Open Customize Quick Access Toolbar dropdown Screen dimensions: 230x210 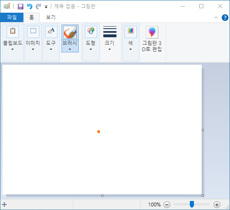[x=46, y=7]
